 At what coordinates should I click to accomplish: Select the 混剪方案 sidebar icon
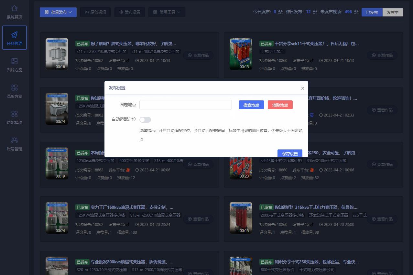(14, 87)
